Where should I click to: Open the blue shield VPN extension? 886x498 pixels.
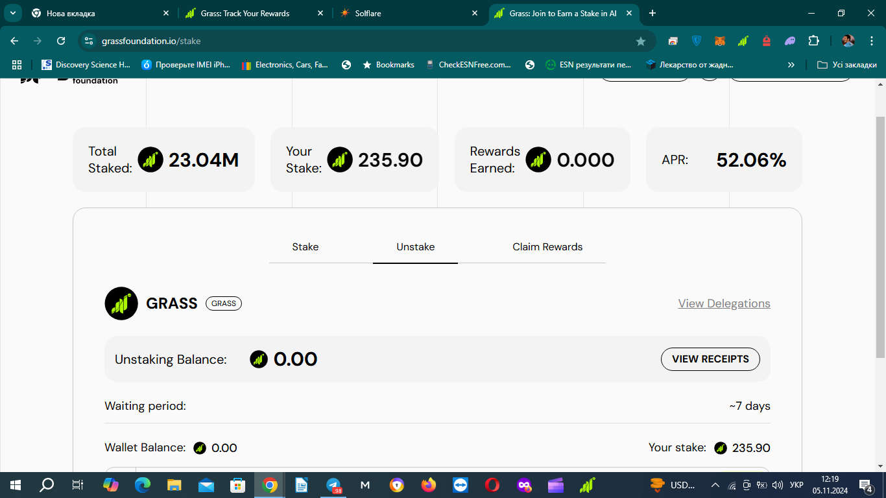[x=697, y=41]
